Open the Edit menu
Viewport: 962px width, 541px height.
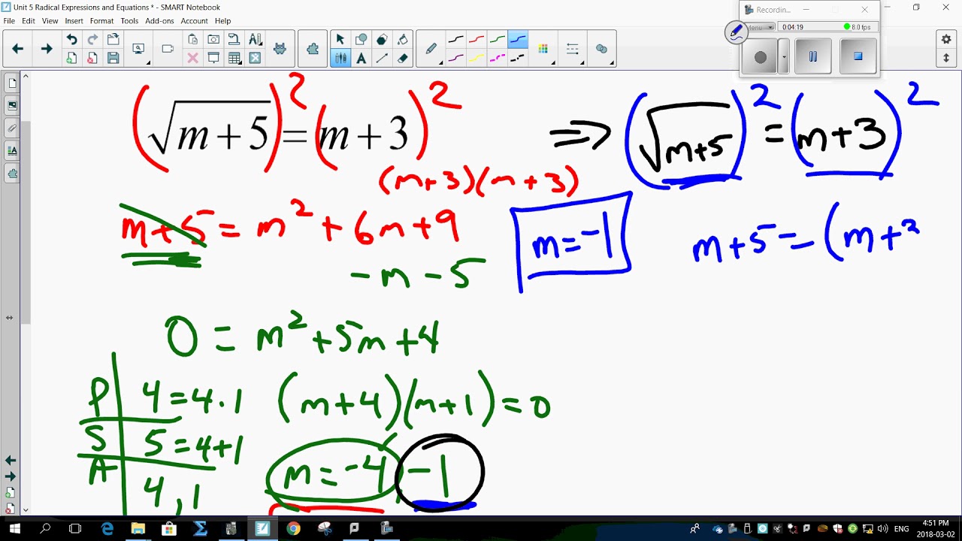[x=29, y=21]
